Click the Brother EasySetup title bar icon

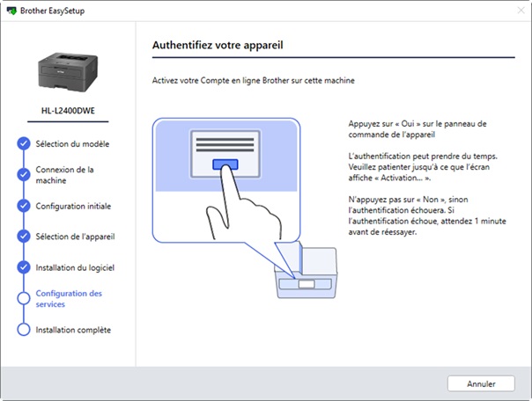point(11,11)
